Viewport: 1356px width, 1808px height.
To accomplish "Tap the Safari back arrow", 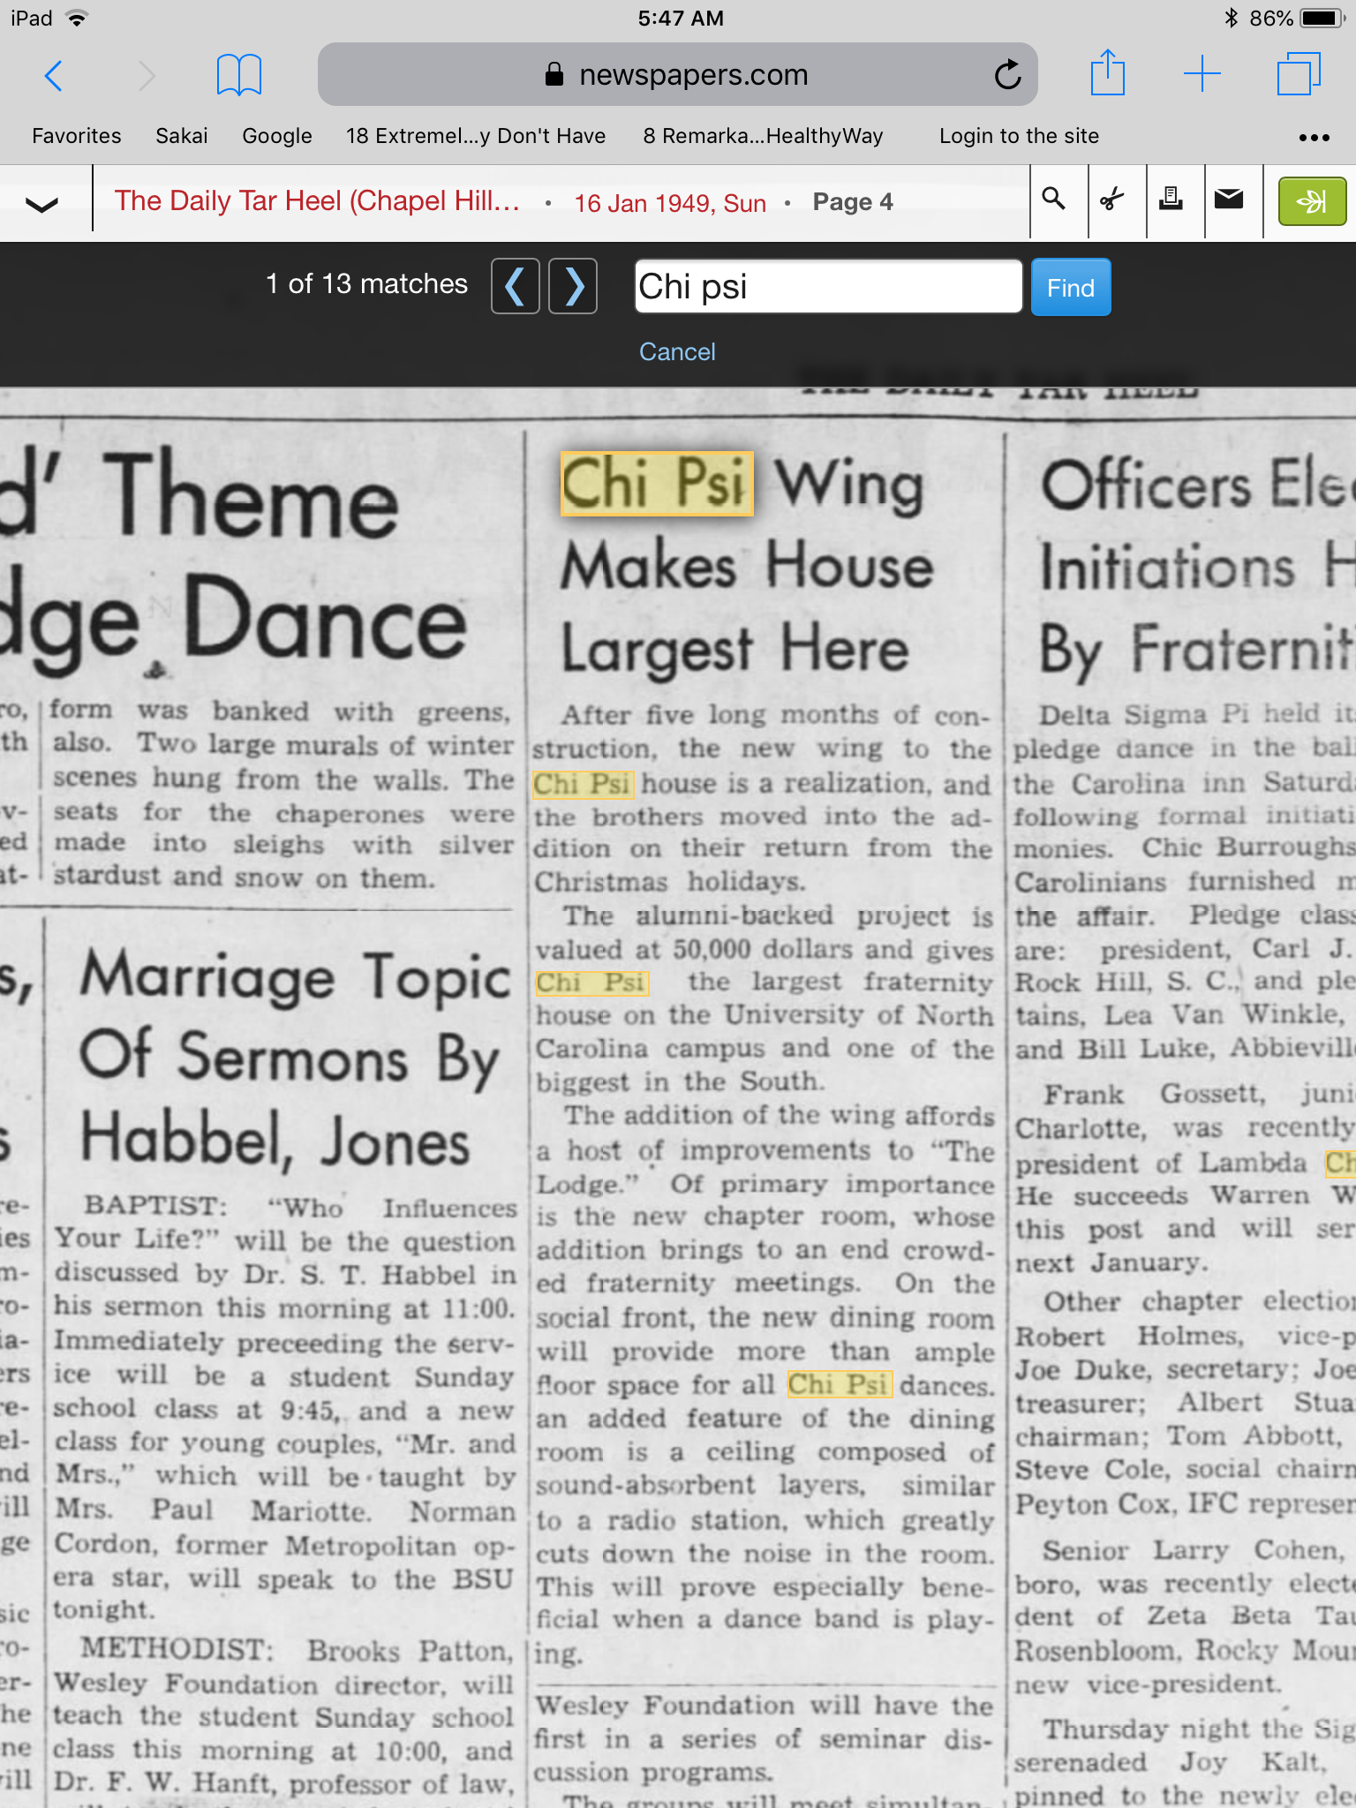I will (x=54, y=76).
